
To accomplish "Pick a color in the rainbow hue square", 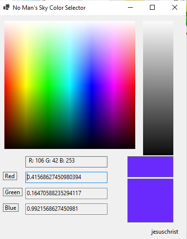I will click(x=70, y=85).
